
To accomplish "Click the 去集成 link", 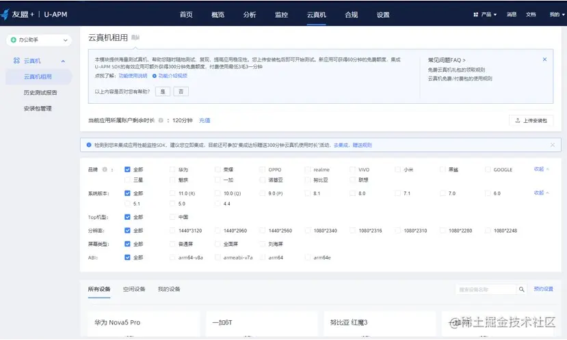I will coord(341,145).
